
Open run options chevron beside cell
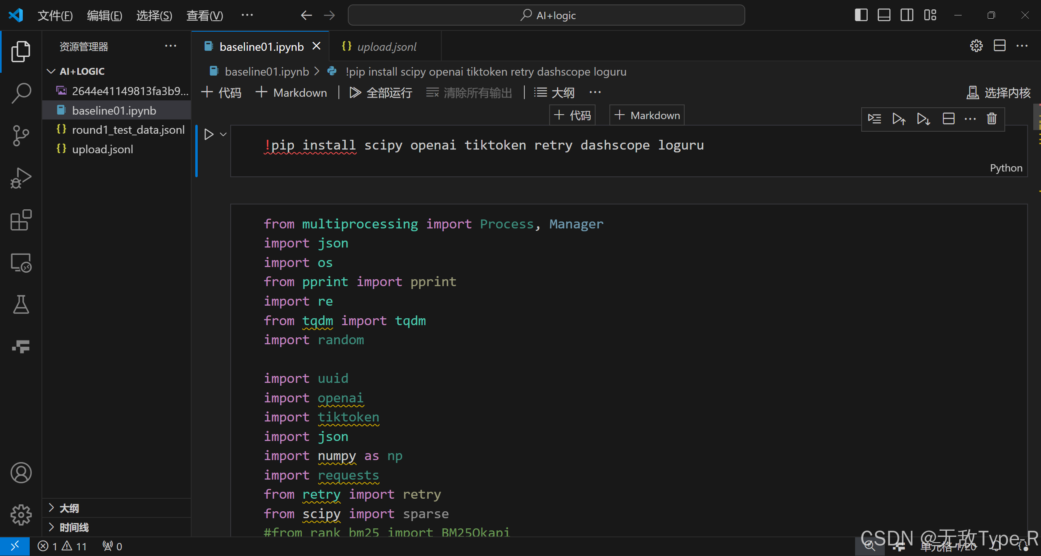[223, 135]
